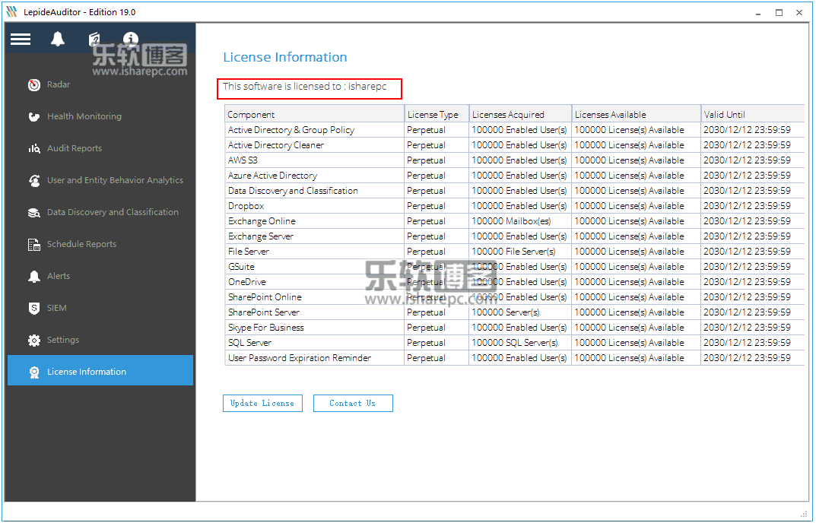Click the Radar sidebar icon
The image size is (816, 523).
pos(34,85)
